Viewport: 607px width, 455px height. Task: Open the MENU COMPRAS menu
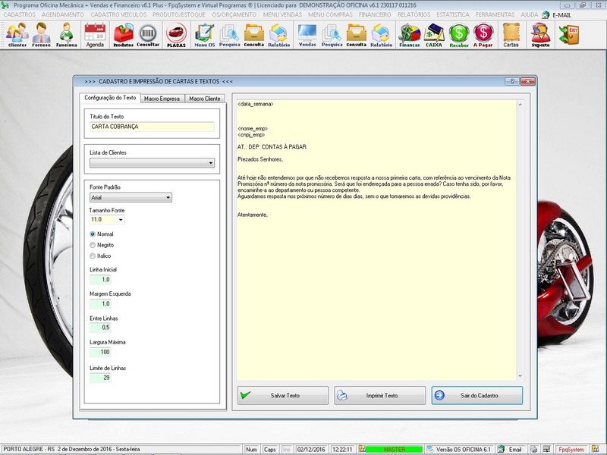point(330,14)
